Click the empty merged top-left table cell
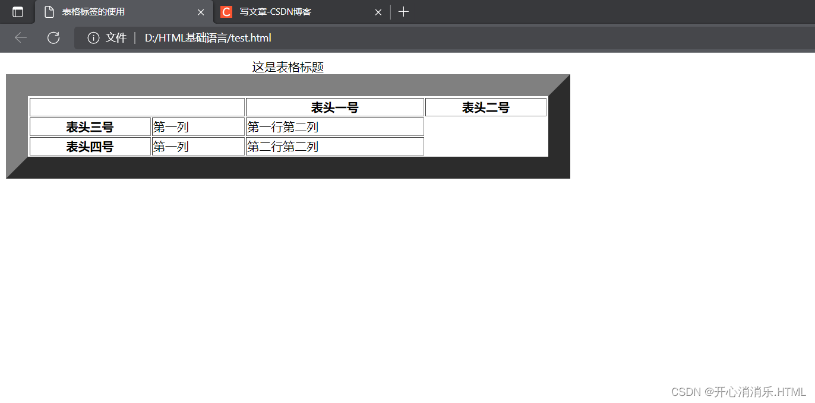Screen dimensions: 815x403 tap(137, 107)
